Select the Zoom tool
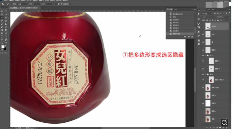 (x=2, y=43)
